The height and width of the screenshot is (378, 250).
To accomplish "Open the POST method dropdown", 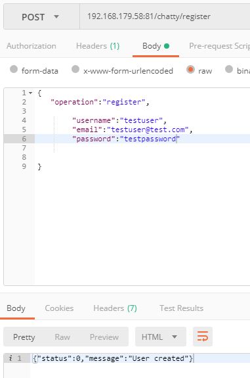I will point(41,17).
